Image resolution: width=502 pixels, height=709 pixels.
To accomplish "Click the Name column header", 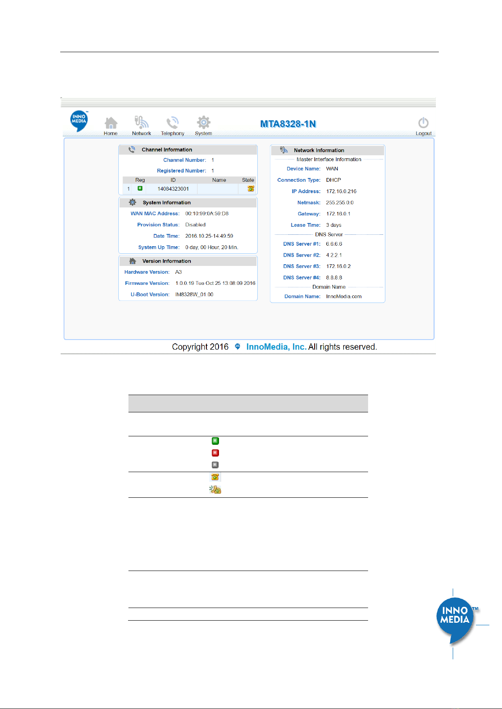I will [x=219, y=180].
